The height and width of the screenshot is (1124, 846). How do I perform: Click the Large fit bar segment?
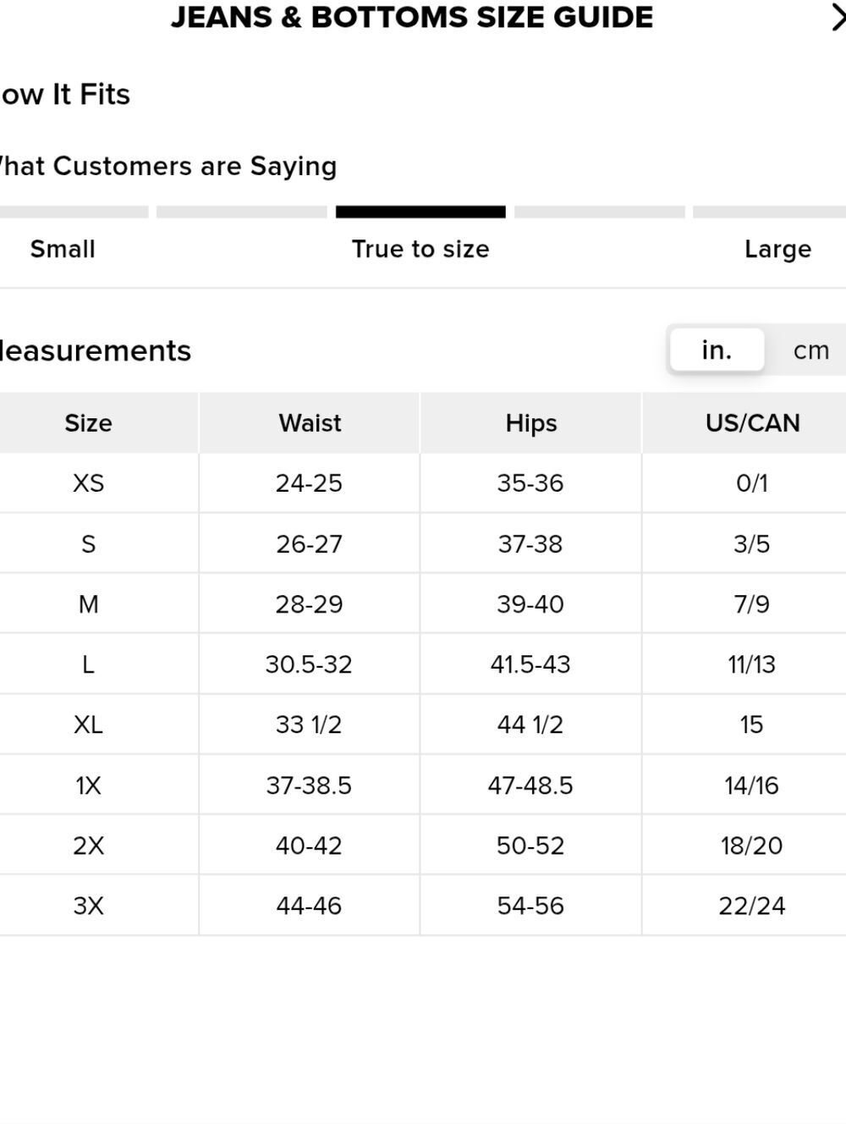pos(769,212)
